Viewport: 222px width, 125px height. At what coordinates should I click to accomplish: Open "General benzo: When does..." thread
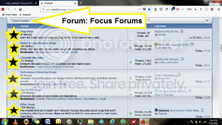click(x=185, y=110)
